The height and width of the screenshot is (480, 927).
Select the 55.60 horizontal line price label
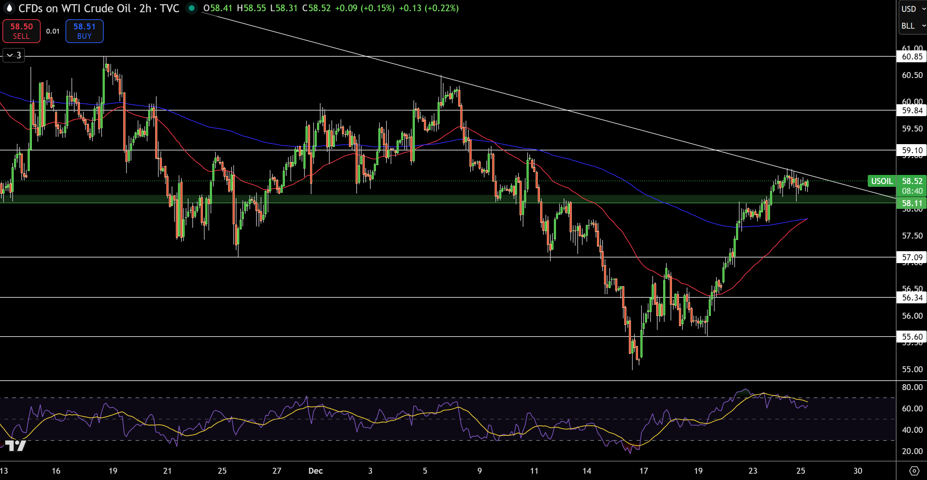[x=912, y=337]
